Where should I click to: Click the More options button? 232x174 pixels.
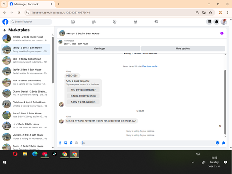coord(183,48)
